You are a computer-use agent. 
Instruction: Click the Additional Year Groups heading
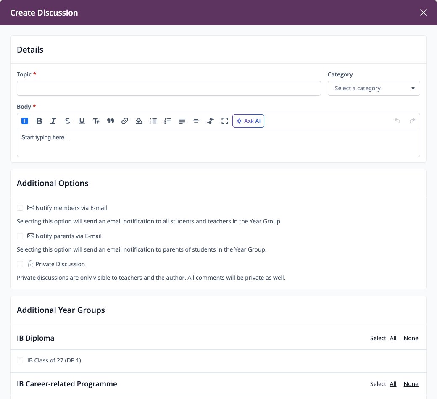[61, 310]
